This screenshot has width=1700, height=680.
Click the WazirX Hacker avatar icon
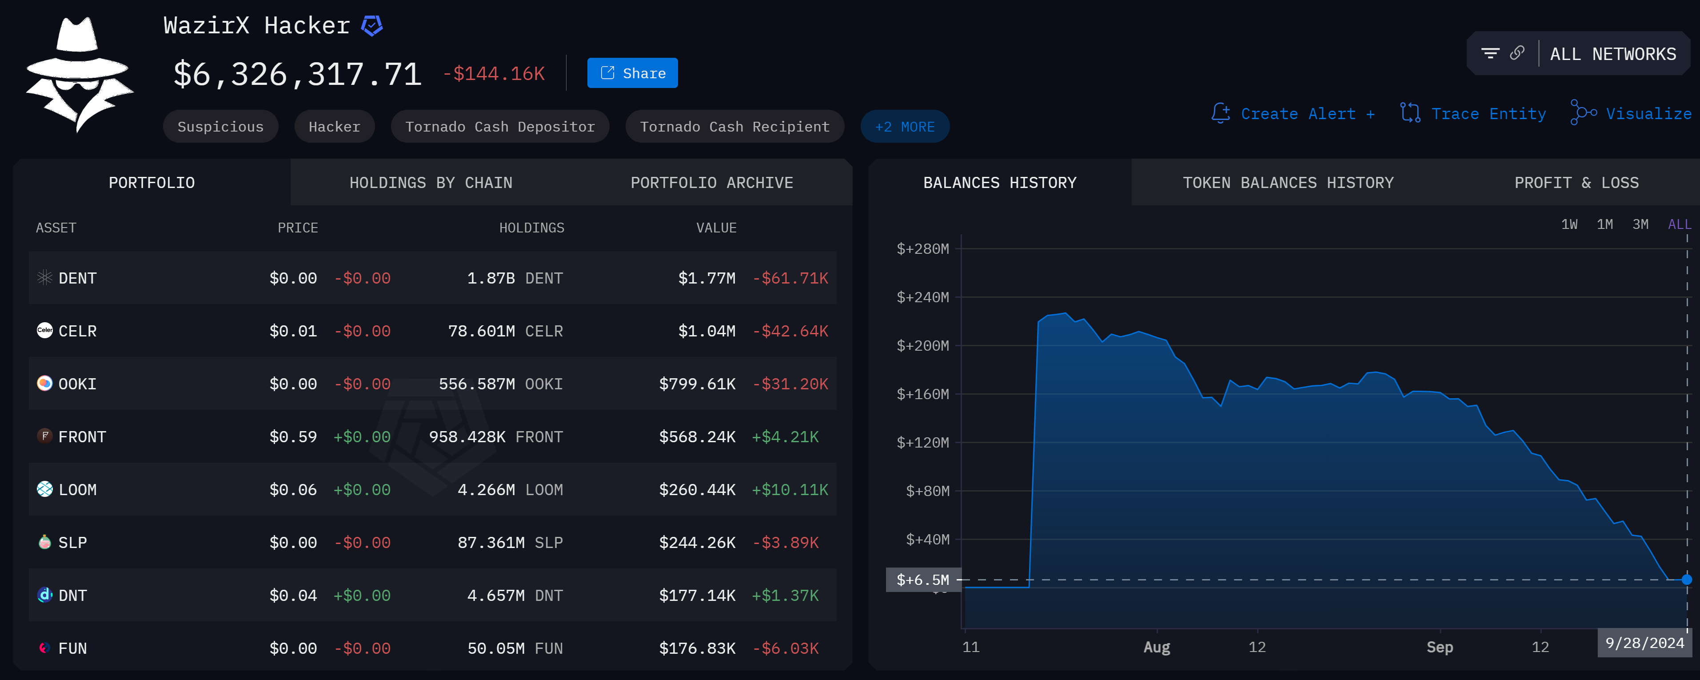(79, 74)
